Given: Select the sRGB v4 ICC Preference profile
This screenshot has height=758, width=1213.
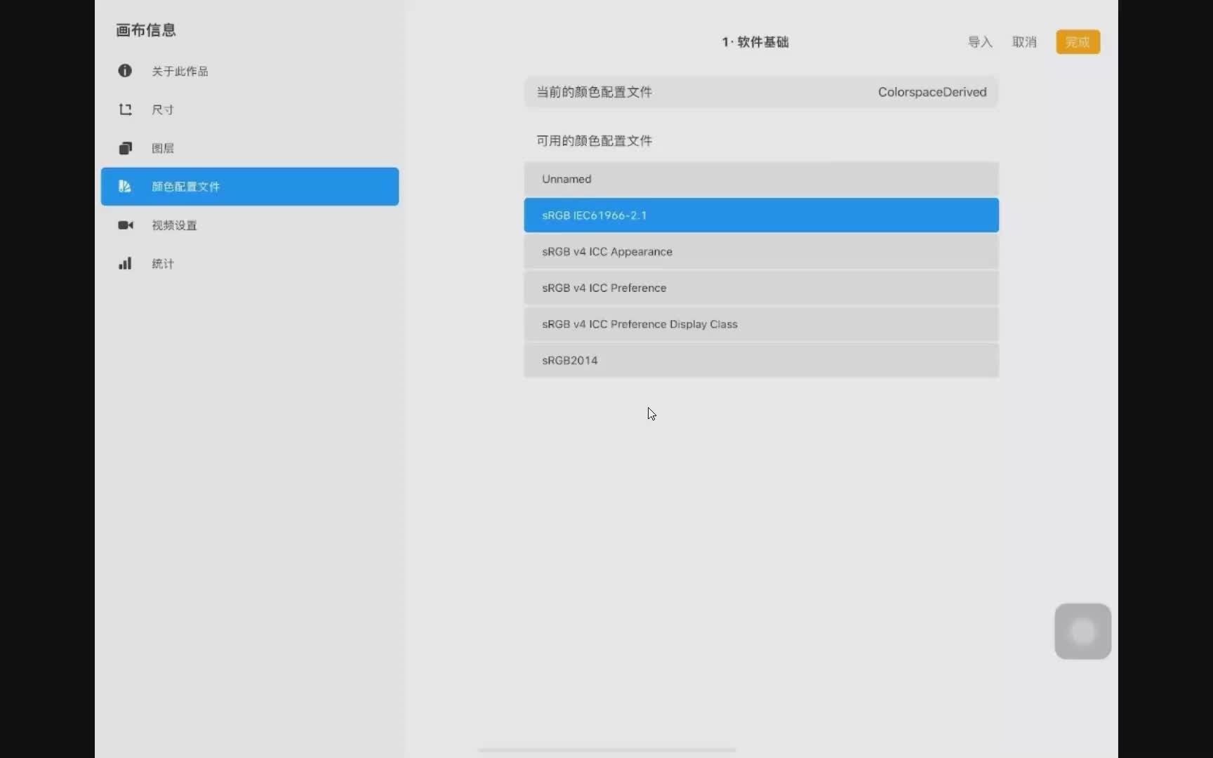Looking at the screenshot, I should [x=761, y=288].
